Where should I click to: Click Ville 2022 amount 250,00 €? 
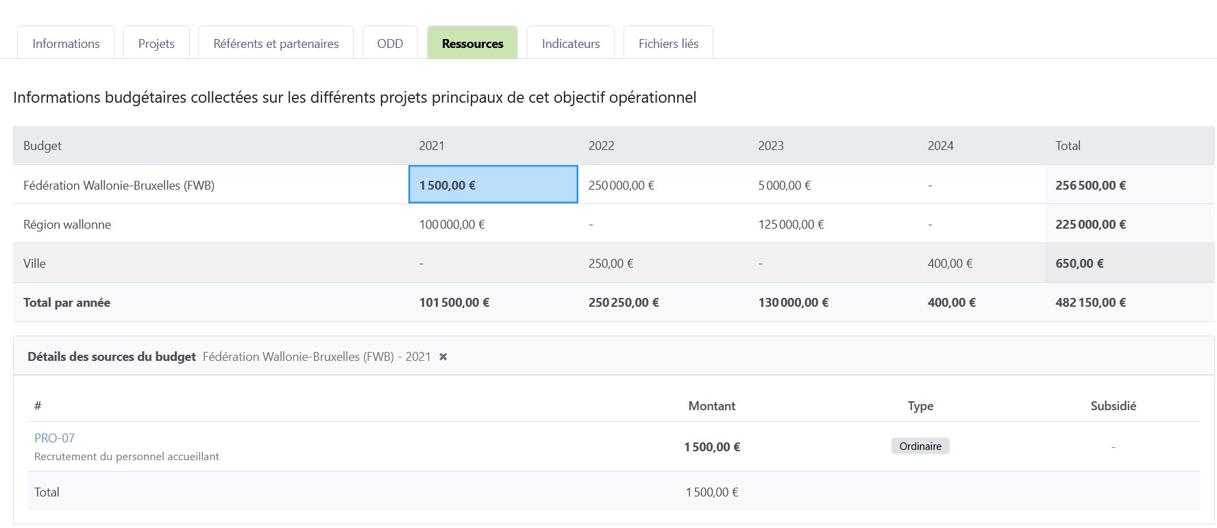pyautogui.click(x=611, y=263)
